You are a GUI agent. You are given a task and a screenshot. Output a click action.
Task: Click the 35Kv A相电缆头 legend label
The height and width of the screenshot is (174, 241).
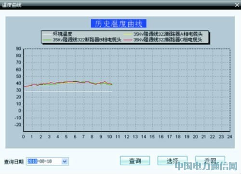[168, 34]
